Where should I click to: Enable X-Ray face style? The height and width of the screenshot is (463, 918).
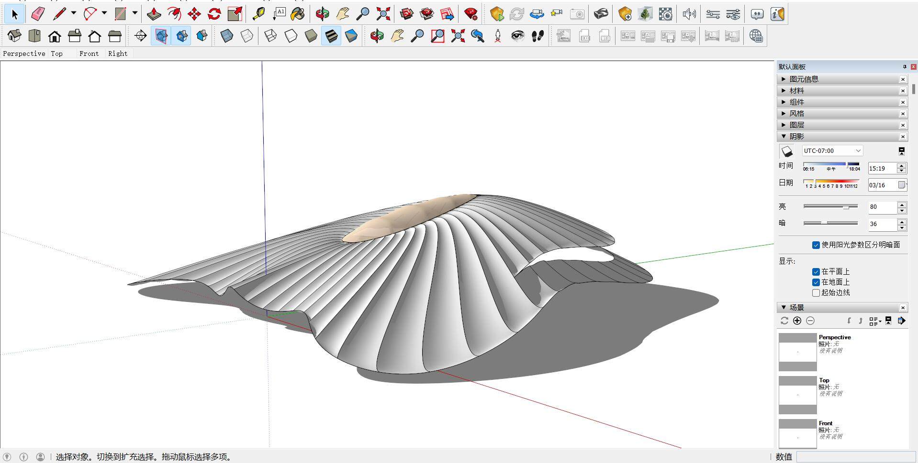pyautogui.click(x=227, y=36)
